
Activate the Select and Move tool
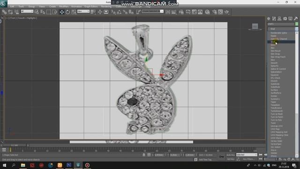point(62,12)
